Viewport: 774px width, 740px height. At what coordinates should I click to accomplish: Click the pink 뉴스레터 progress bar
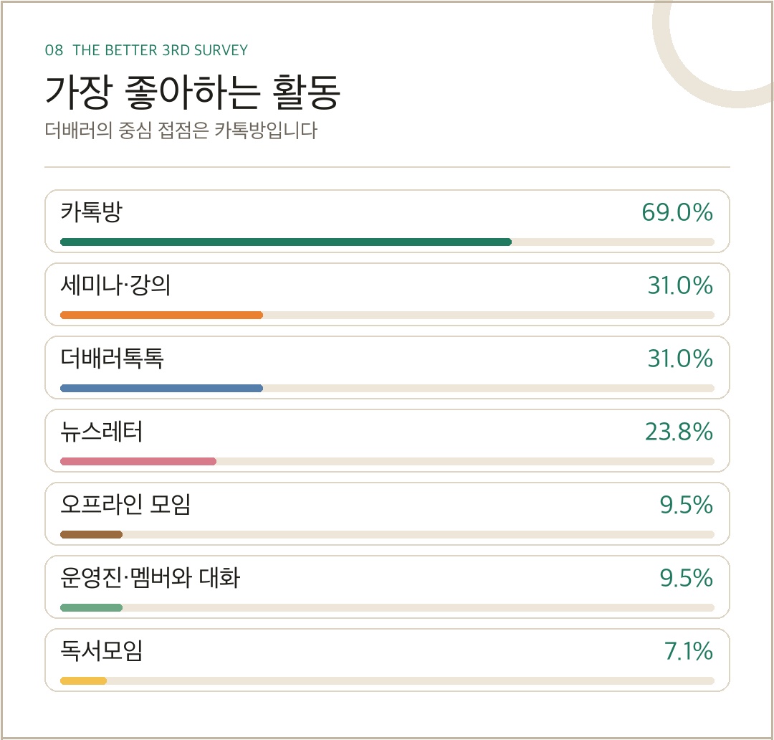click(138, 461)
